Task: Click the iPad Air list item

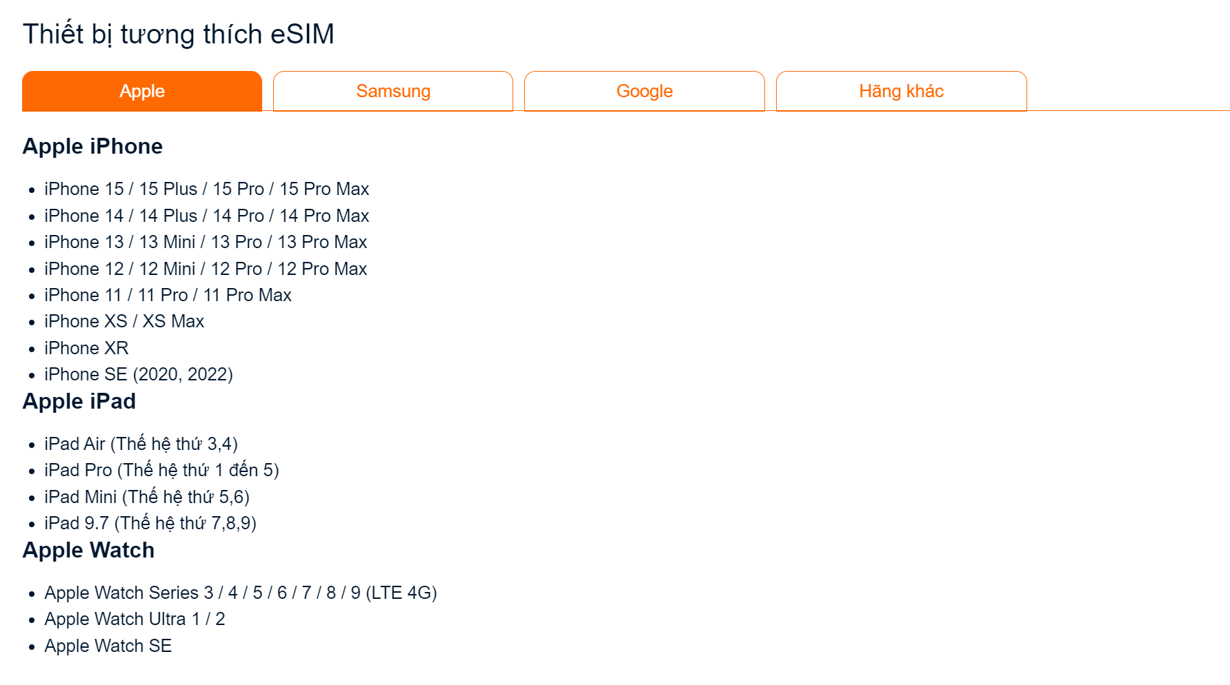Action: pyautogui.click(x=141, y=444)
